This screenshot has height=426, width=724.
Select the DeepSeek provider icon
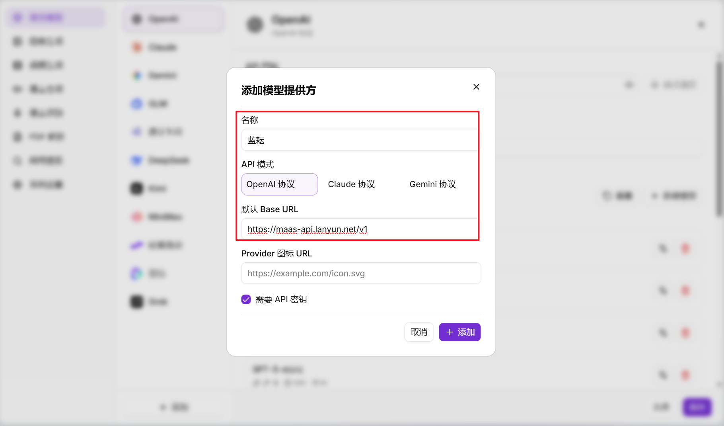coord(137,160)
